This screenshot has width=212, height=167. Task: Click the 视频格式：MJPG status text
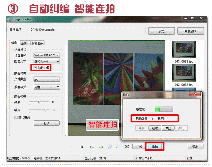(x=18, y=158)
